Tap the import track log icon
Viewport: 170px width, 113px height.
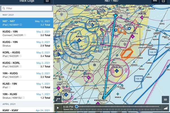coord(47,1)
